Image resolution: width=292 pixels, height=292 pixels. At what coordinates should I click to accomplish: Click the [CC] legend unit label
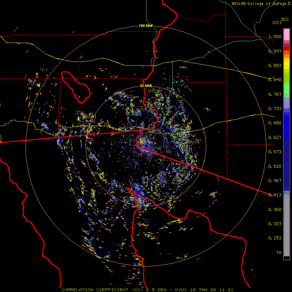277,22
